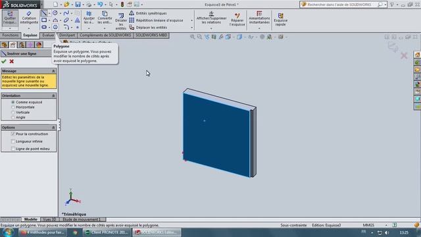
Task: Switch to Compléments de SOLIDWORKS tab
Action: [105, 35]
